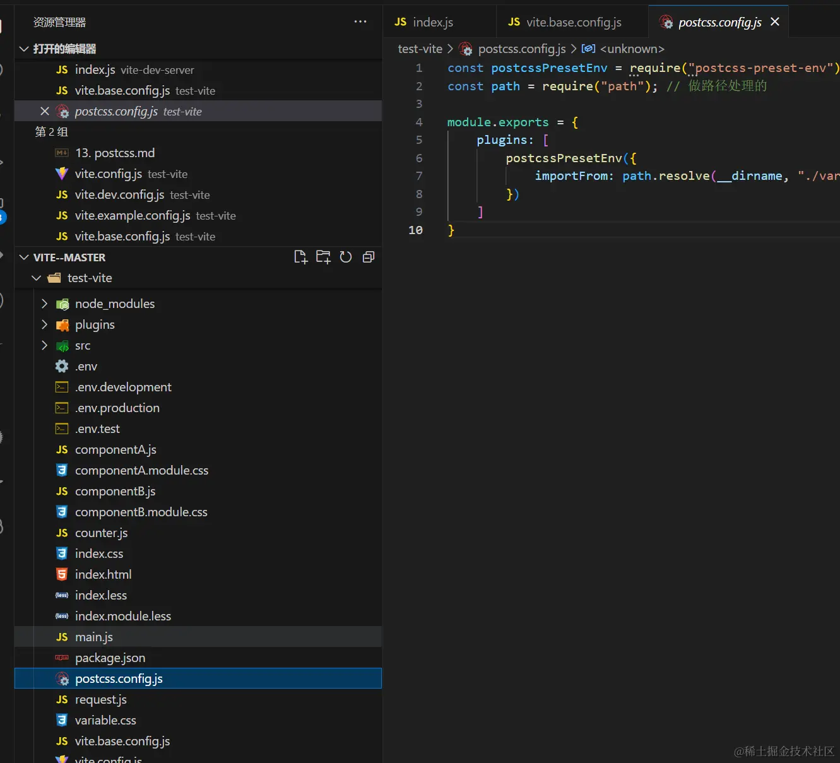Click line number 10 in editor gutter

coord(415,230)
